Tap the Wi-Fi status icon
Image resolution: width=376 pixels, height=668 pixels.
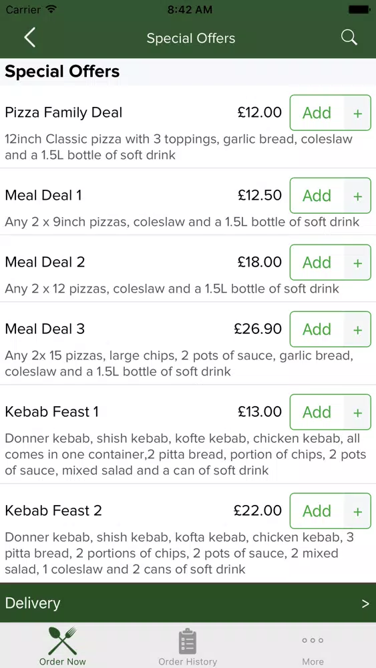[x=51, y=9]
